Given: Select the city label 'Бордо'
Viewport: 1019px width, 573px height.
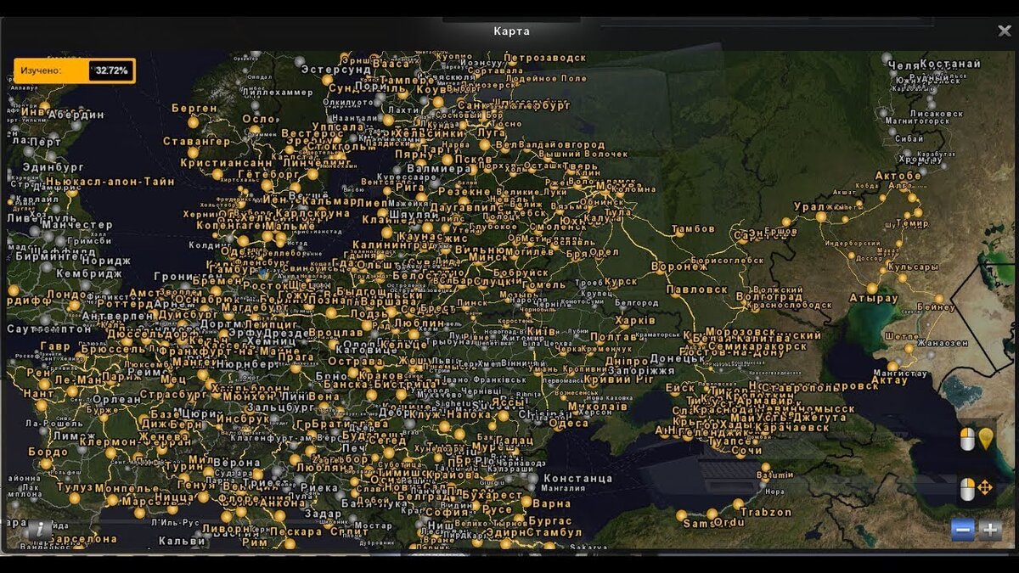Looking at the screenshot, I should click(48, 451).
